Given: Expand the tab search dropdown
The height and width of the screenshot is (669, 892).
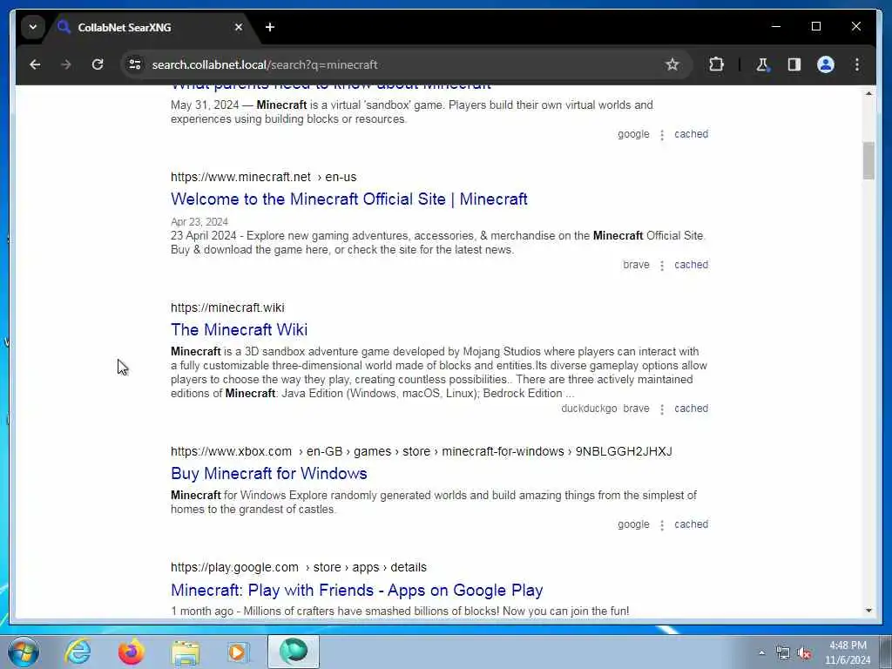Looking at the screenshot, I should click(33, 27).
